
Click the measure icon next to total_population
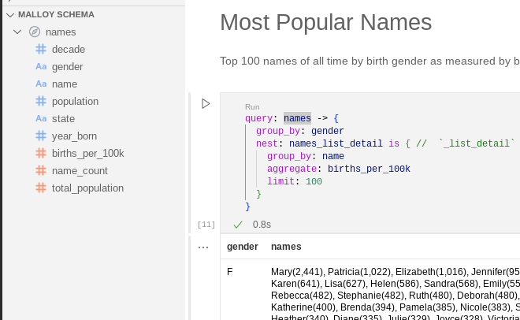point(41,188)
